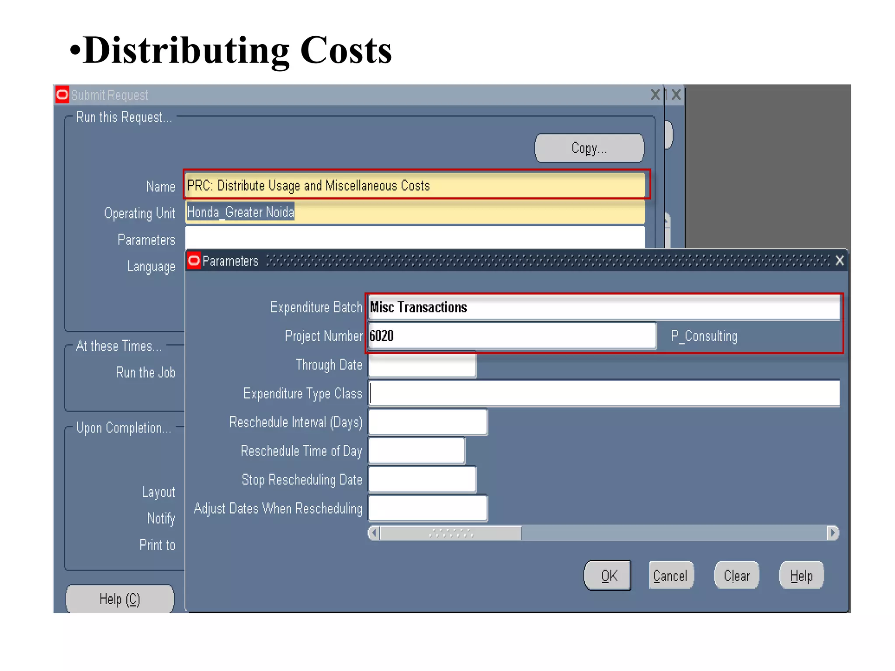Click the P_Consulting project name text
This screenshot has height=671, width=895.
[704, 336]
